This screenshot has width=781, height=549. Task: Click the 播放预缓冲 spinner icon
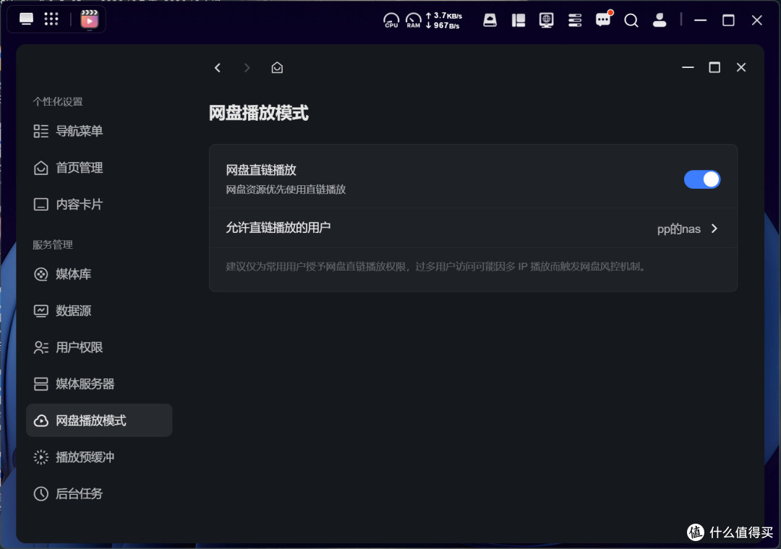(x=40, y=457)
